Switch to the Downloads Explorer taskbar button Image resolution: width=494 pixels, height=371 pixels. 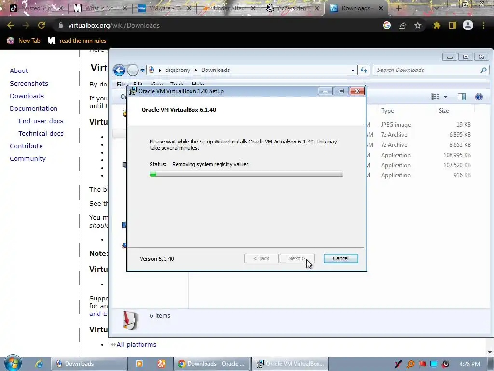(x=89, y=364)
